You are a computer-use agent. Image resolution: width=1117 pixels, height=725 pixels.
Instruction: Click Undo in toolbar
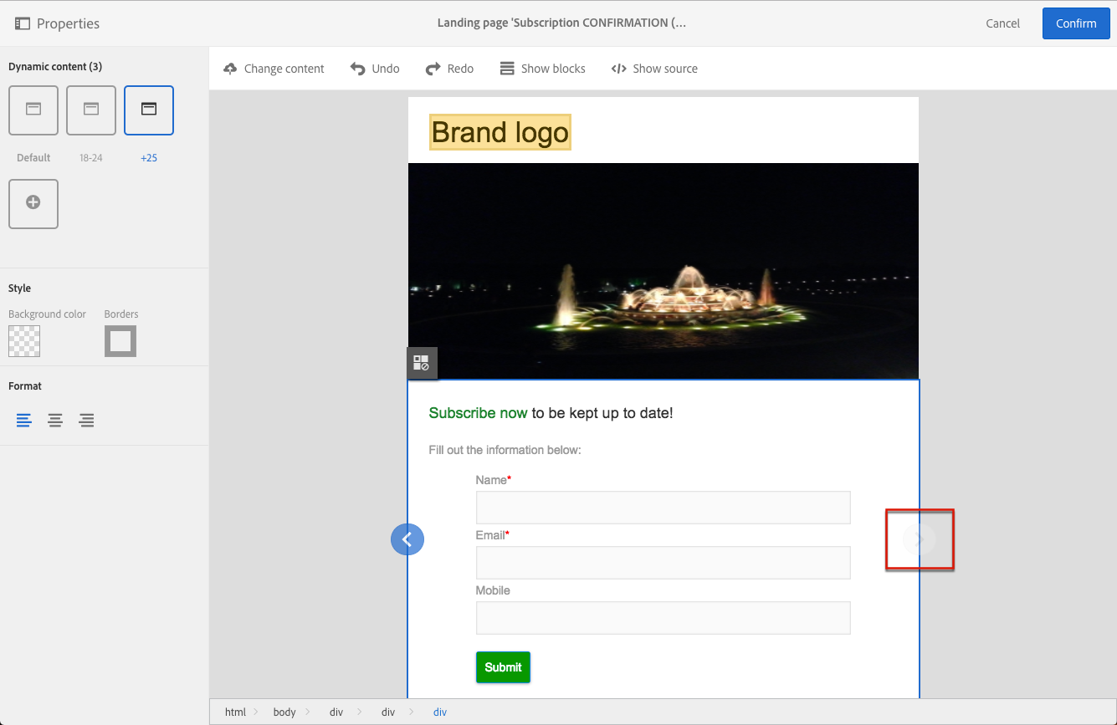375,69
